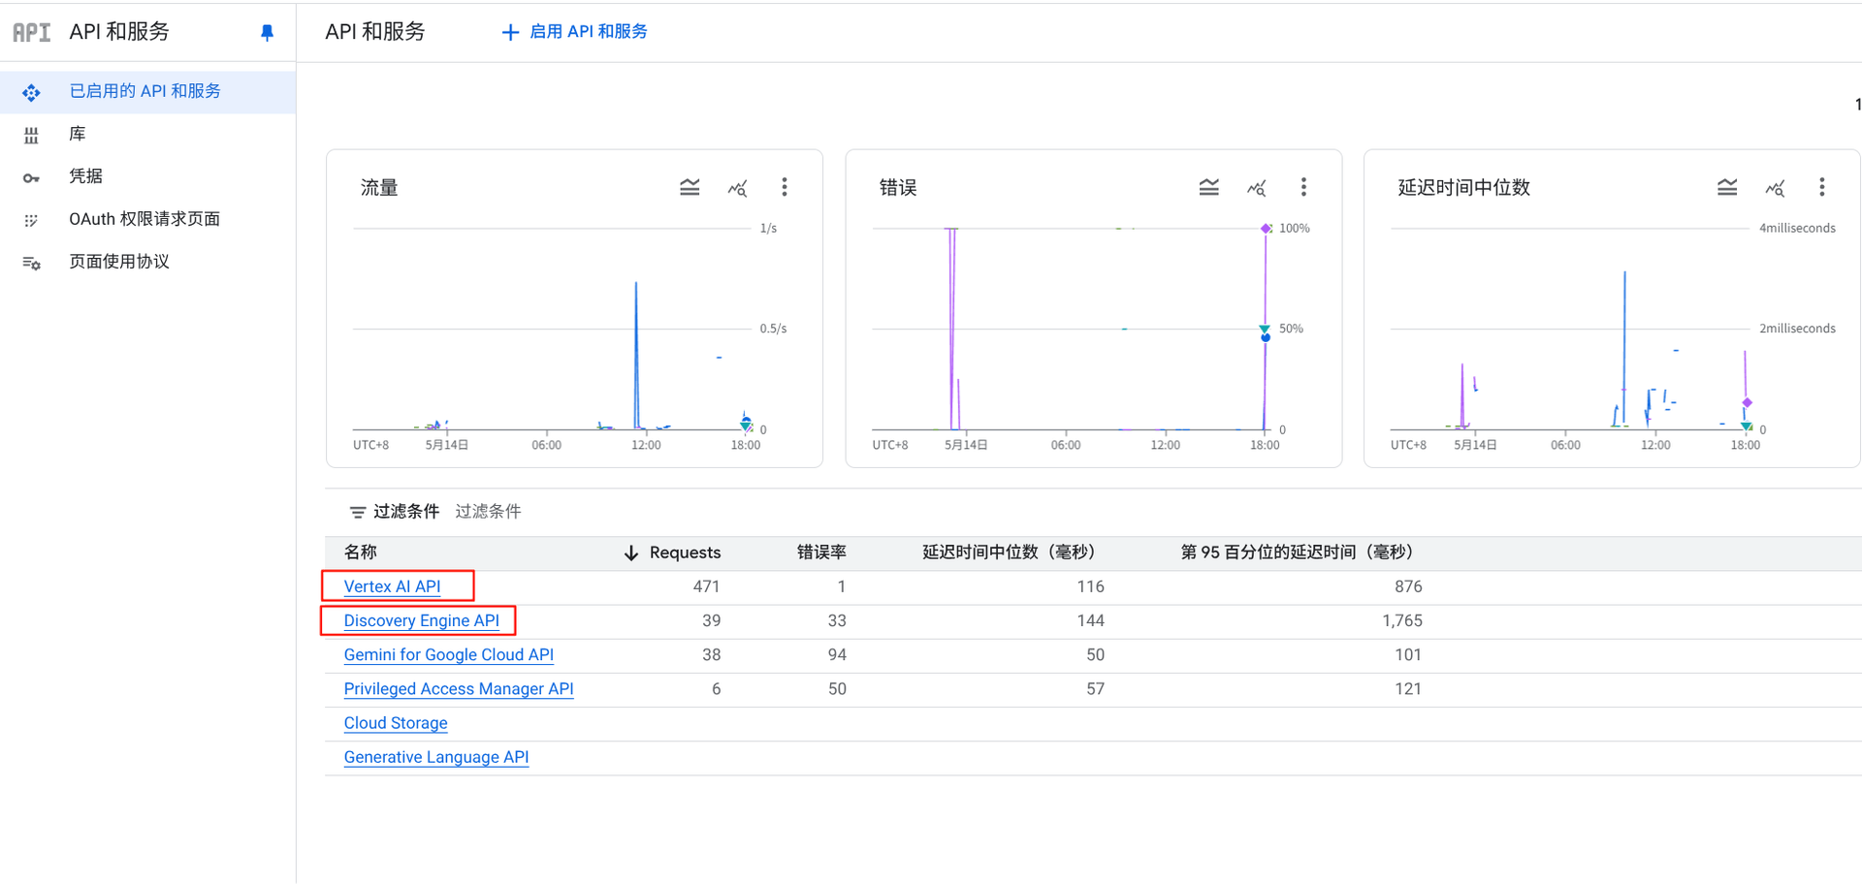Click the Requests sort arrow icon
This screenshot has height=884, width=1862.
point(631,552)
